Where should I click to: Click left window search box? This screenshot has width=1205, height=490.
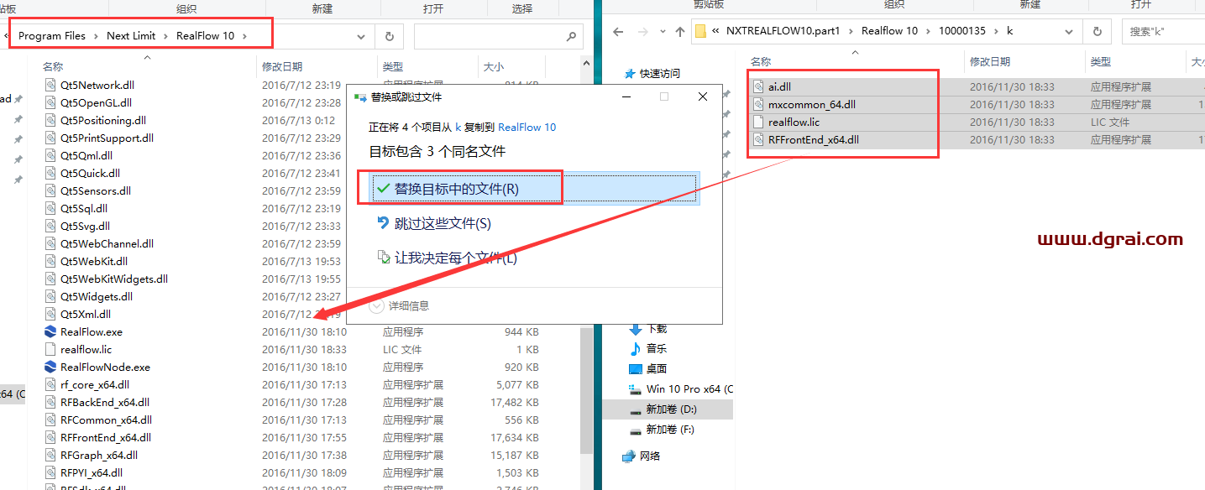(498, 36)
